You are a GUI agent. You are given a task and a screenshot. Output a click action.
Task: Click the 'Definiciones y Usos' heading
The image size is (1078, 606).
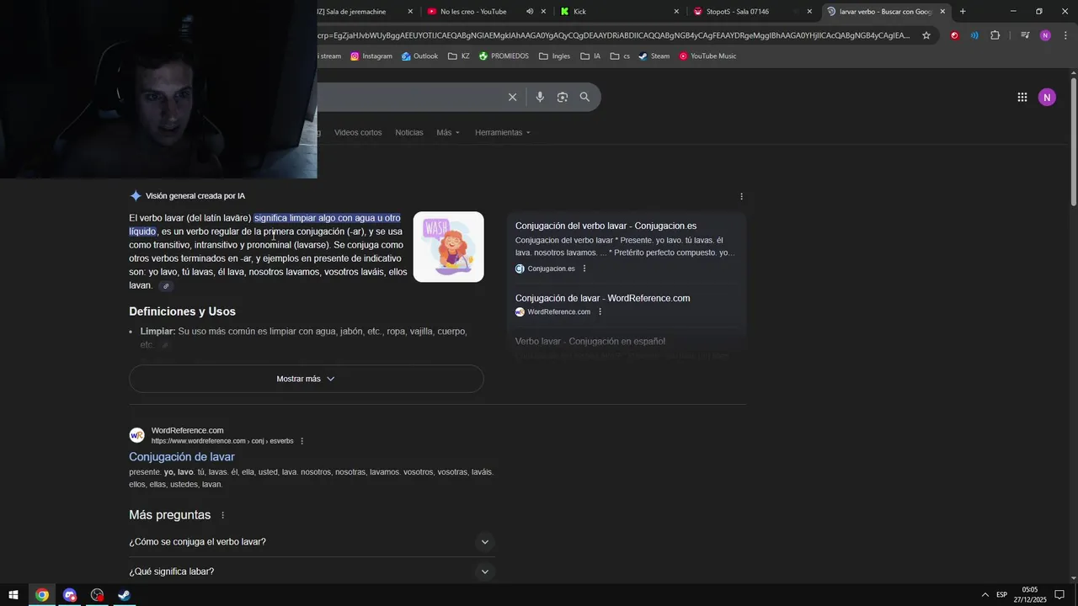(182, 311)
